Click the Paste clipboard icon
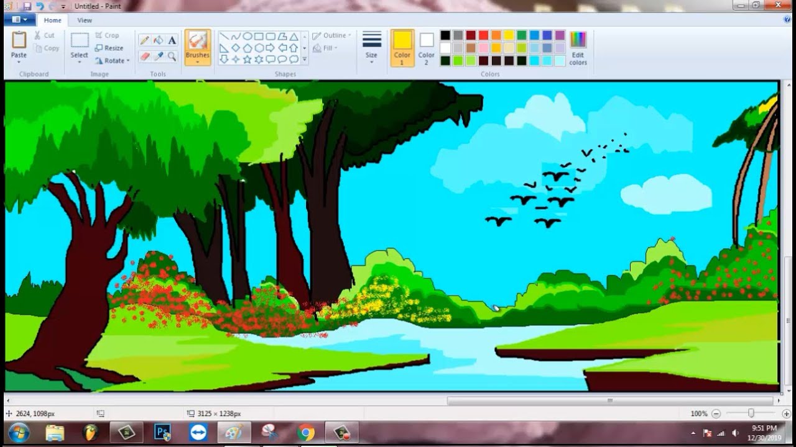 tap(19, 40)
